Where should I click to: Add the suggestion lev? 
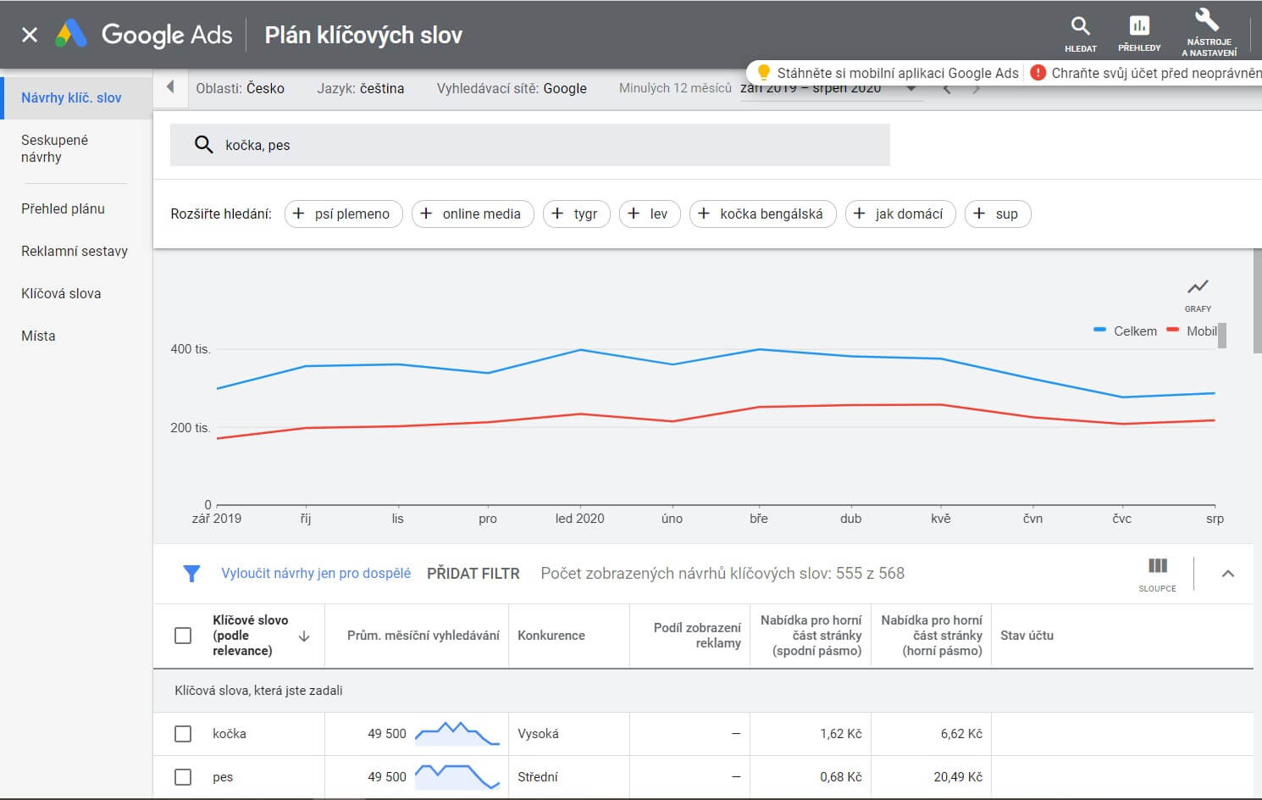tap(650, 214)
